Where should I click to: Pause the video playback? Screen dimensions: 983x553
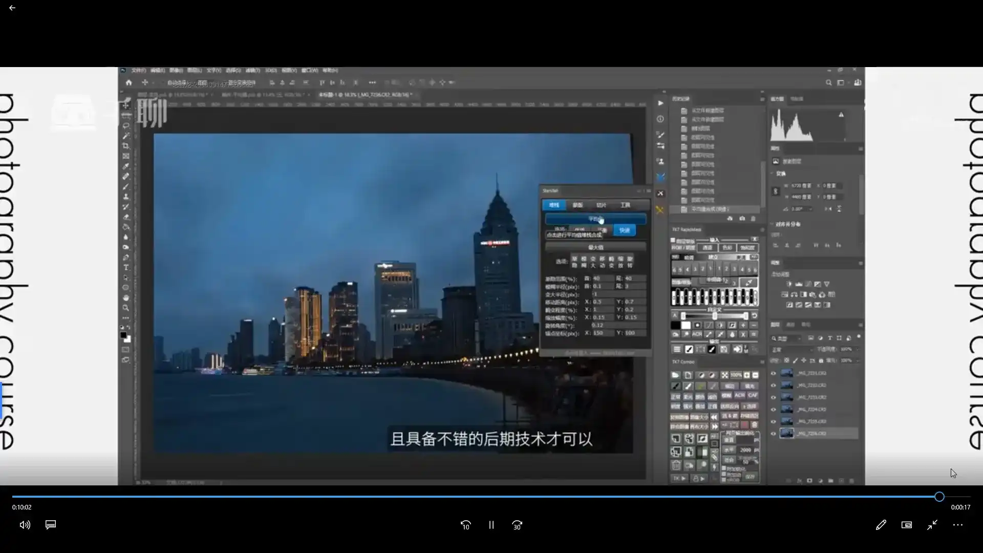(x=491, y=525)
